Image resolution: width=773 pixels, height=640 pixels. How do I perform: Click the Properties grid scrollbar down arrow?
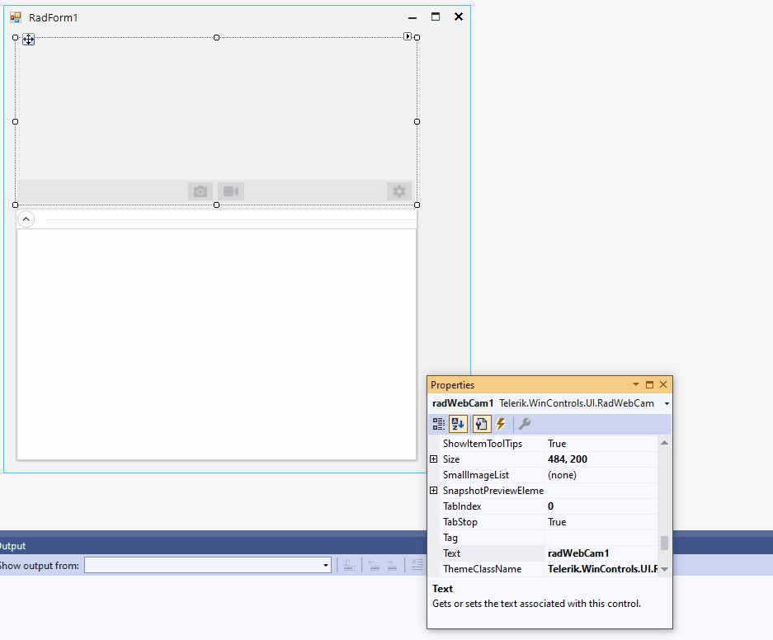tap(665, 569)
